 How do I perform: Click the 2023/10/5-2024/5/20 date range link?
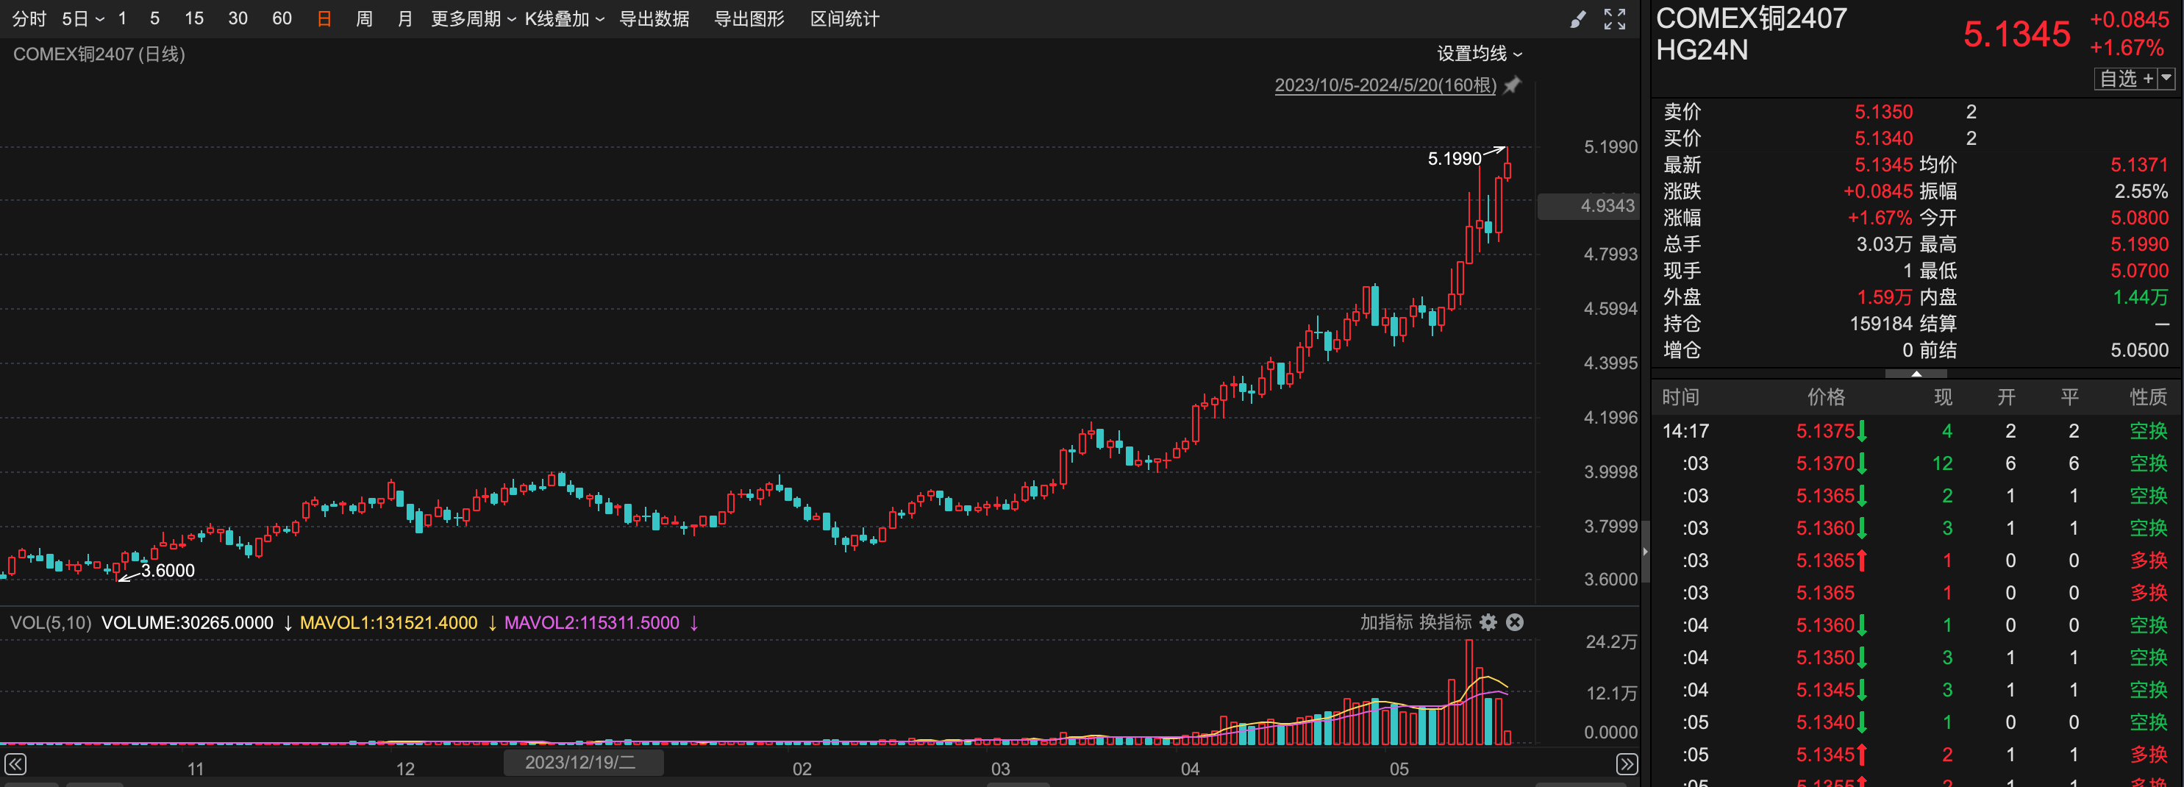1385,85
